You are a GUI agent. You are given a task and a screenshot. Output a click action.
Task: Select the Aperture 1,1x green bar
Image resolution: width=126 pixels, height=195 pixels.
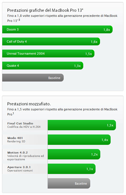(x=72, y=169)
